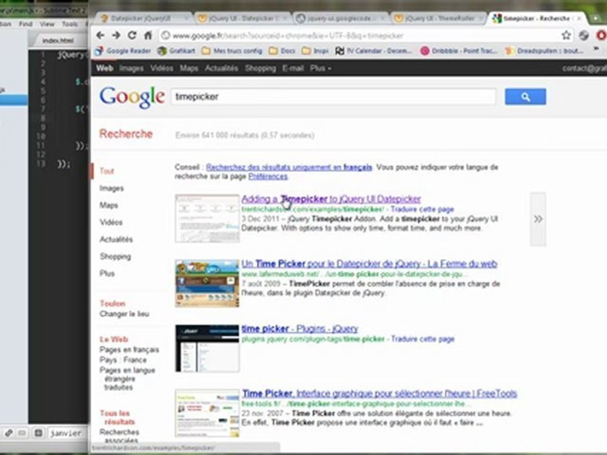Open Dreadspullen bookmark
Image resolution: width=607 pixels, height=455 pixels.
click(x=544, y=51)
